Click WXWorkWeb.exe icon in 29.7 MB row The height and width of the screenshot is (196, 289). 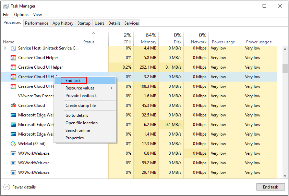point(13,172)
